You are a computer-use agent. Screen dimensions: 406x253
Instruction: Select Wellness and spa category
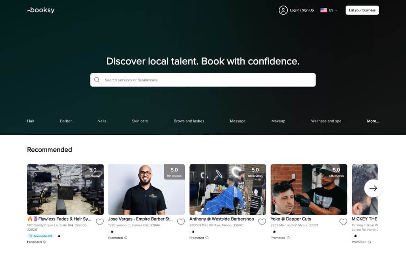326,121
